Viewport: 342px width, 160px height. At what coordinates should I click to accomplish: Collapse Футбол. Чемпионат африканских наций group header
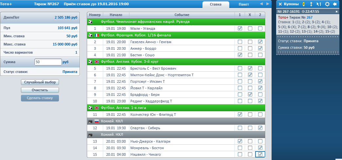tap(176, 22)
